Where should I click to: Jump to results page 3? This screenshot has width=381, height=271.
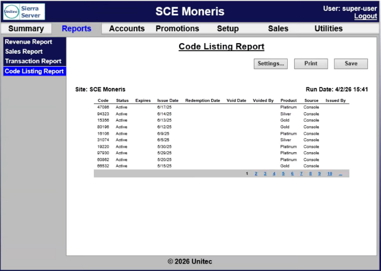265,174
